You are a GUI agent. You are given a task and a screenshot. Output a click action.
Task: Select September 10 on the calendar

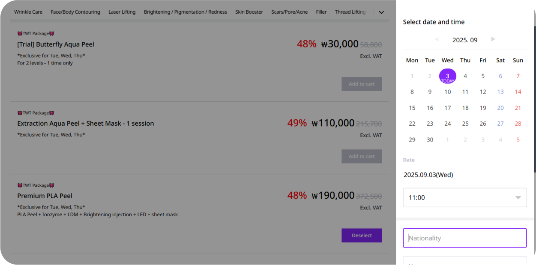(x=448, y=92)
